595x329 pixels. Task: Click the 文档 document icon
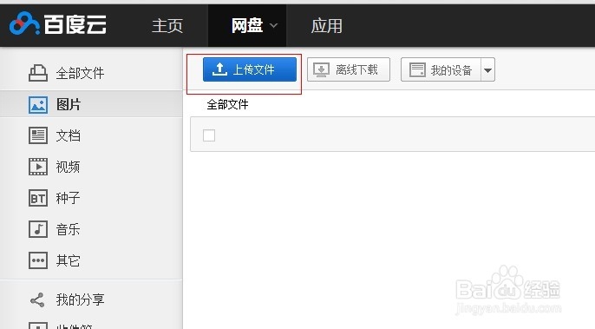point(38,135)
